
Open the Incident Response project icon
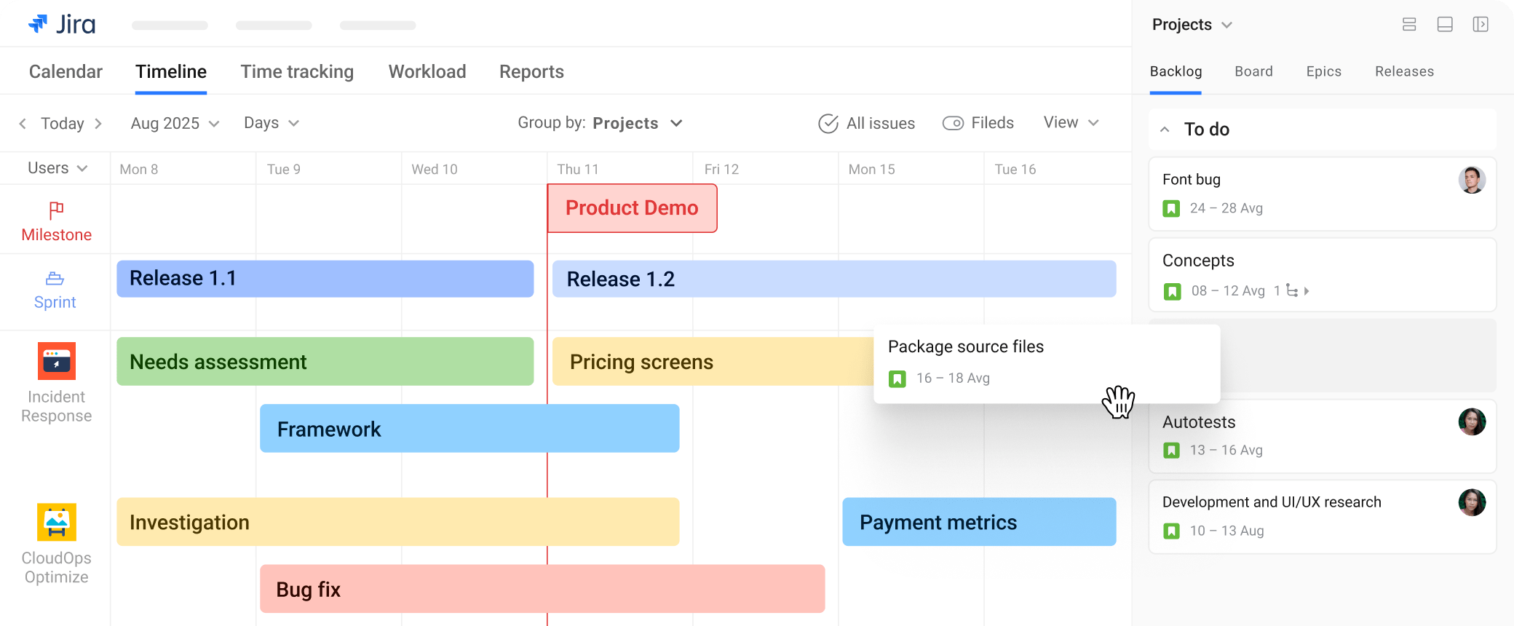57,361
